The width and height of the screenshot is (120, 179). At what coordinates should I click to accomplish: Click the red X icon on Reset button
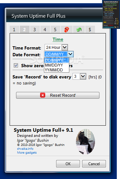(43, 95)
